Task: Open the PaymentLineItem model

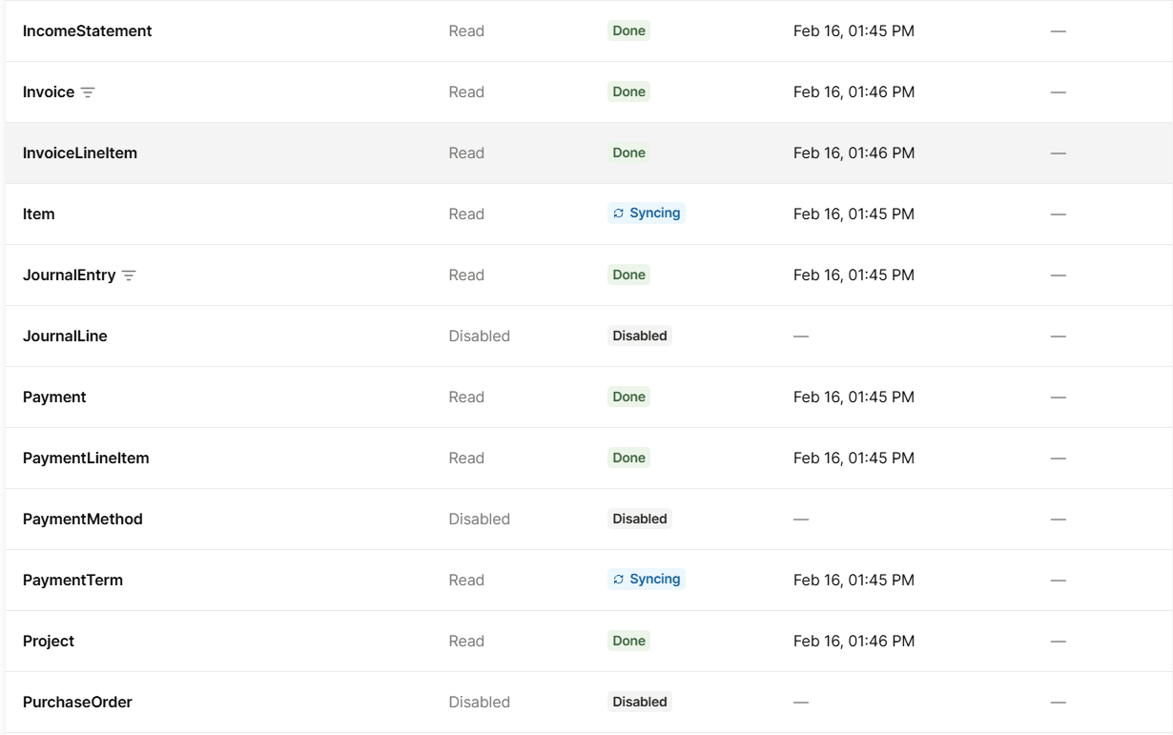Action: (x=86, y=459)
